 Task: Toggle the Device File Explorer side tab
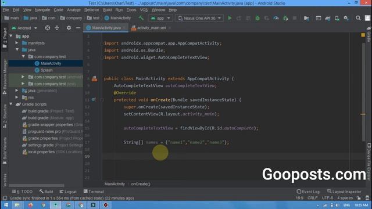pos(369,161)
